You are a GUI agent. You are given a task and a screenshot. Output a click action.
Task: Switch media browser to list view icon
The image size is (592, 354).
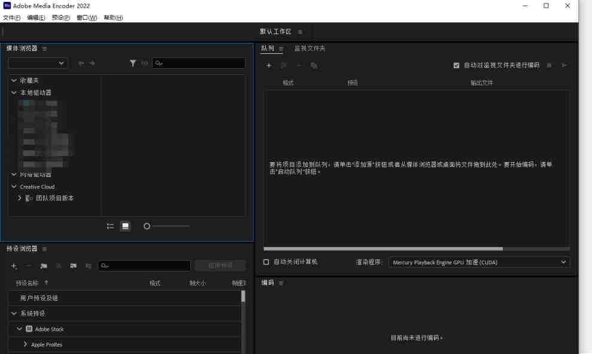point(110,226)
